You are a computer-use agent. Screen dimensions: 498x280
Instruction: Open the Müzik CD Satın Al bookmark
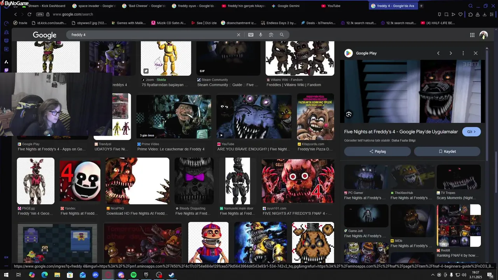(x=168, y=23)
